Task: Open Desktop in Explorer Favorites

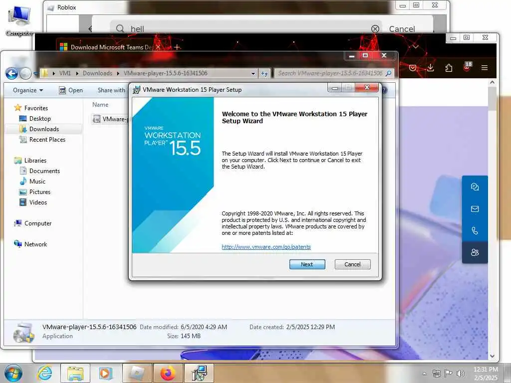Action: click(40, 119)
